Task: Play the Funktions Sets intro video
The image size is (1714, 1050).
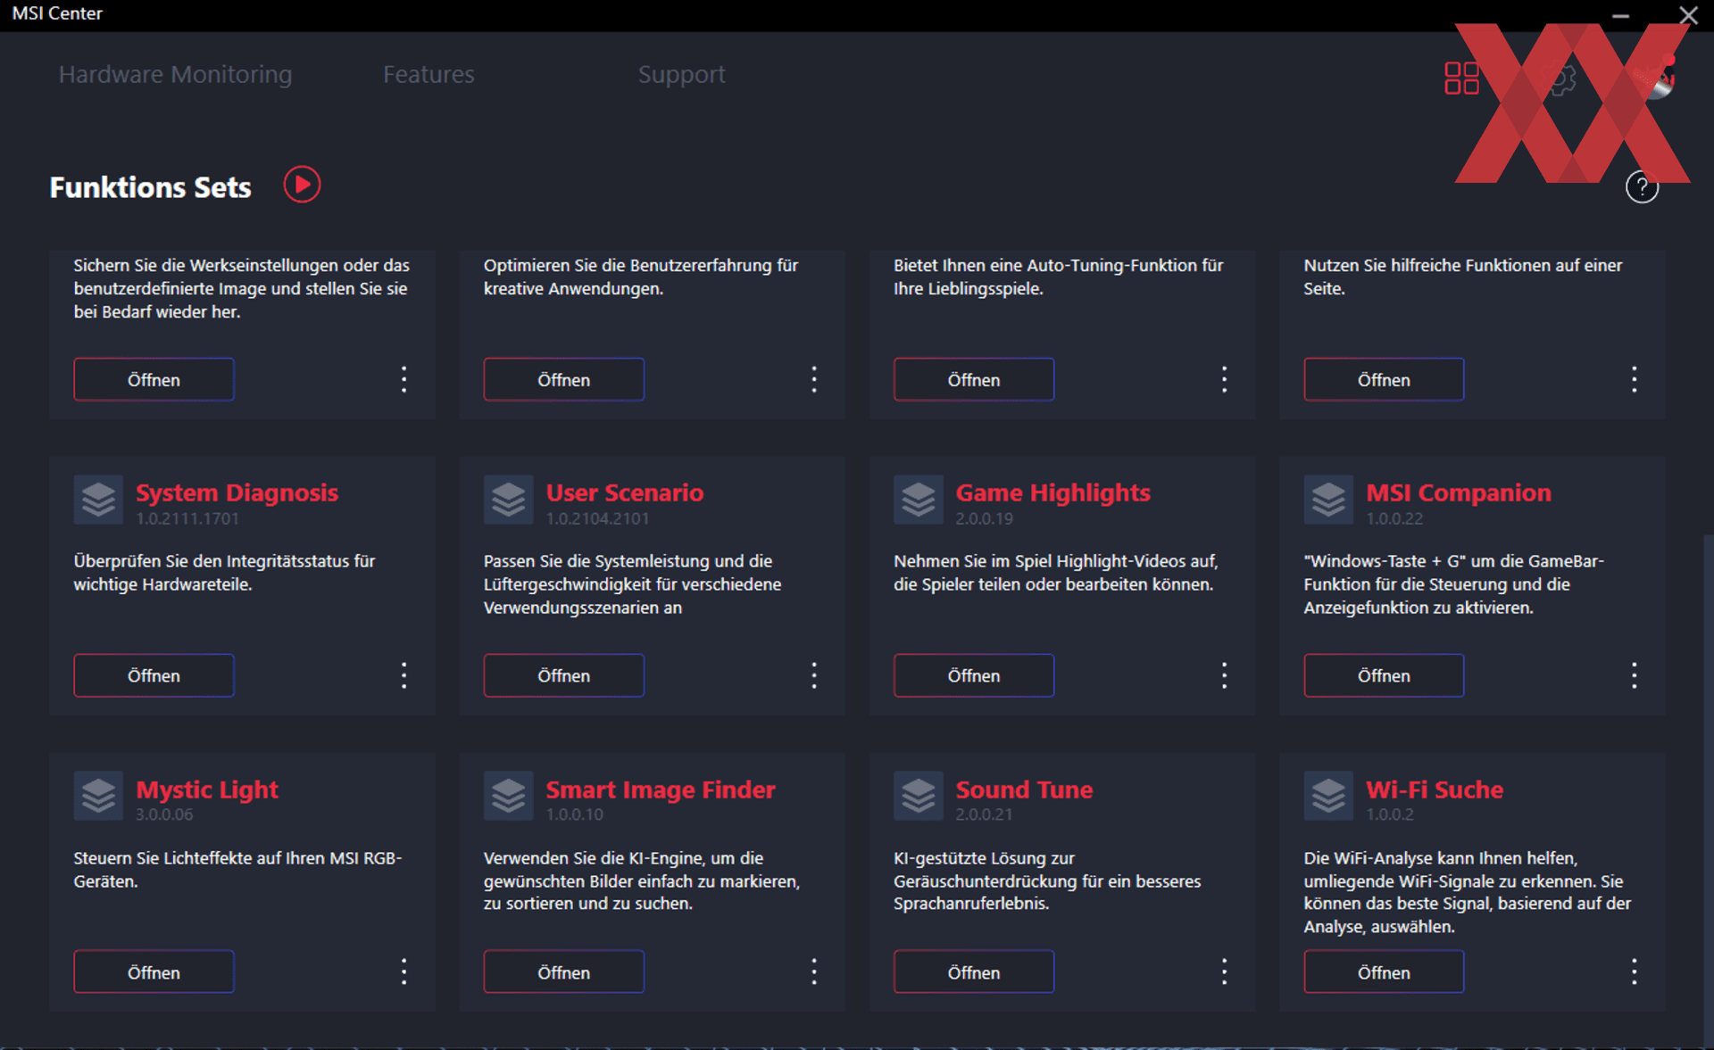Action: (302, 185)
